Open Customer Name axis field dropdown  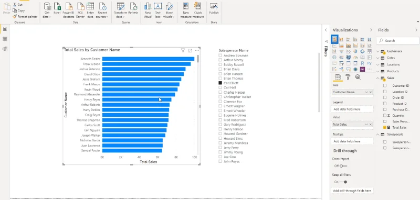click(366, 92)
